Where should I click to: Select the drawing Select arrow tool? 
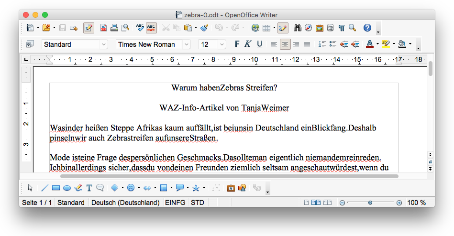(x=30, y=188)
